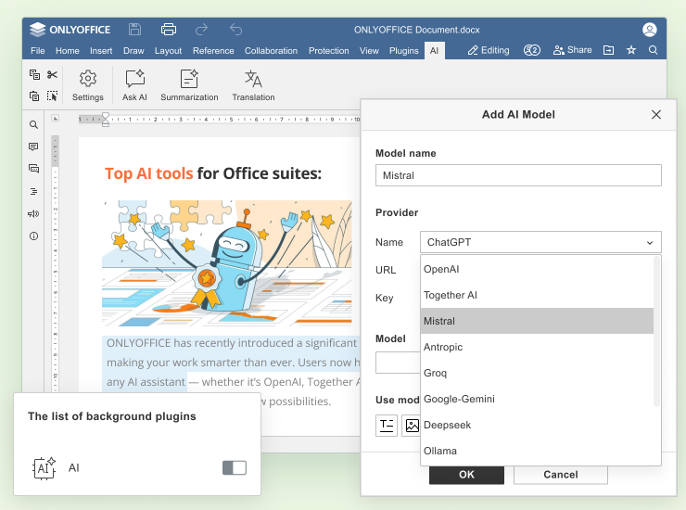
Task: Click the Model name input field
Action: point(518,175)
